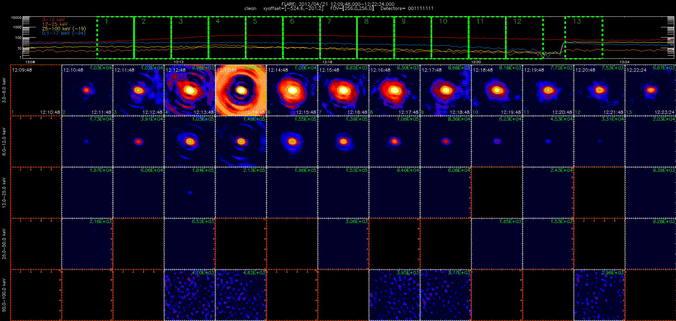
Task: Click the 50.0-100.0 keV row label
Action: (x=4, y=295)
